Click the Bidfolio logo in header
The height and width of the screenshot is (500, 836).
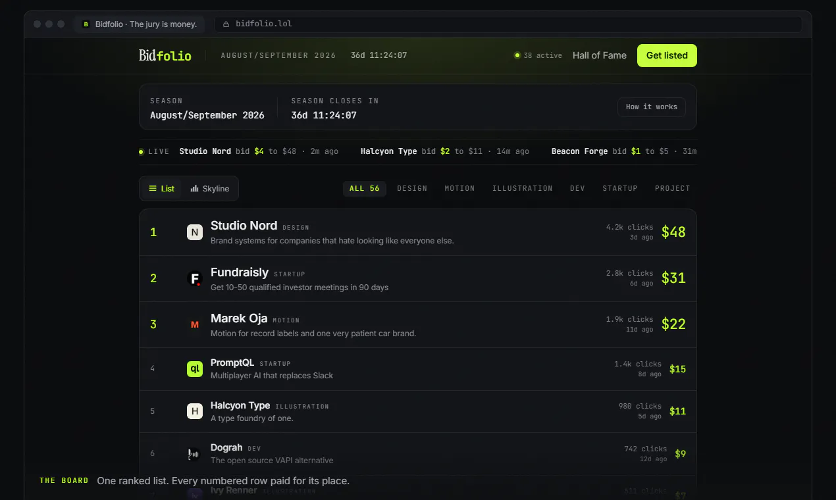pos(165,56)
